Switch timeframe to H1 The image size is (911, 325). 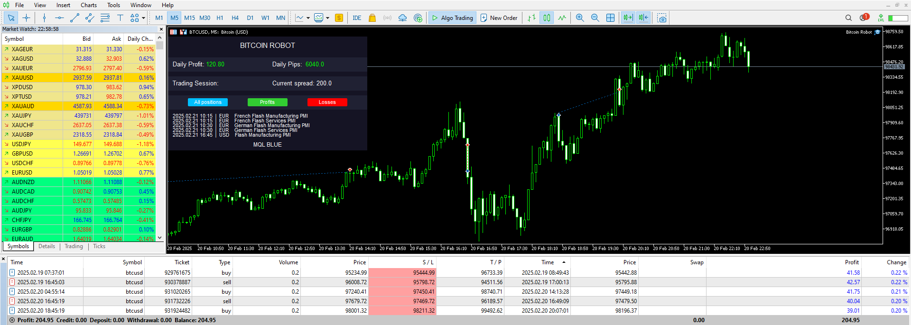pyautogui.click(x=220, y=18)
